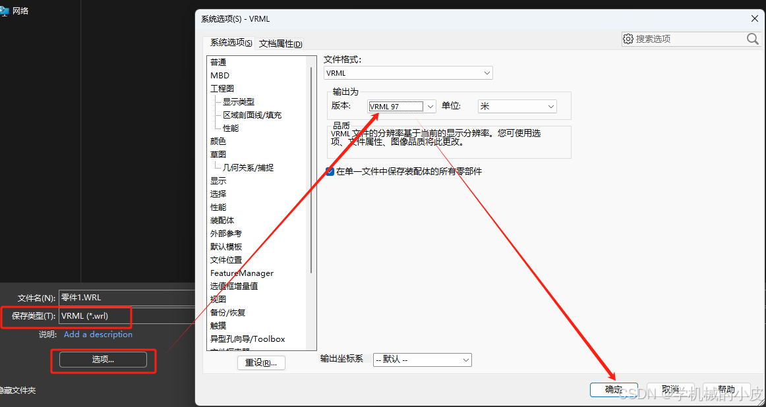Select 选值框增量值 in the options tree
Image resolution: width=766 pixels, height=407 pixels.
[x=234, y=286]
